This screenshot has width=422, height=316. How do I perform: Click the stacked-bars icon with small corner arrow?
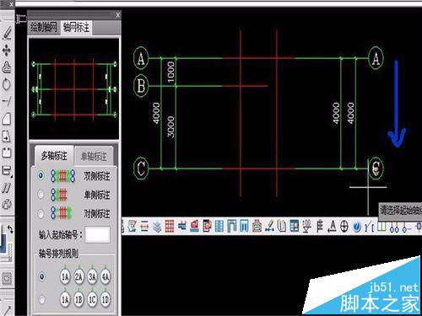[x=7, y=170]
